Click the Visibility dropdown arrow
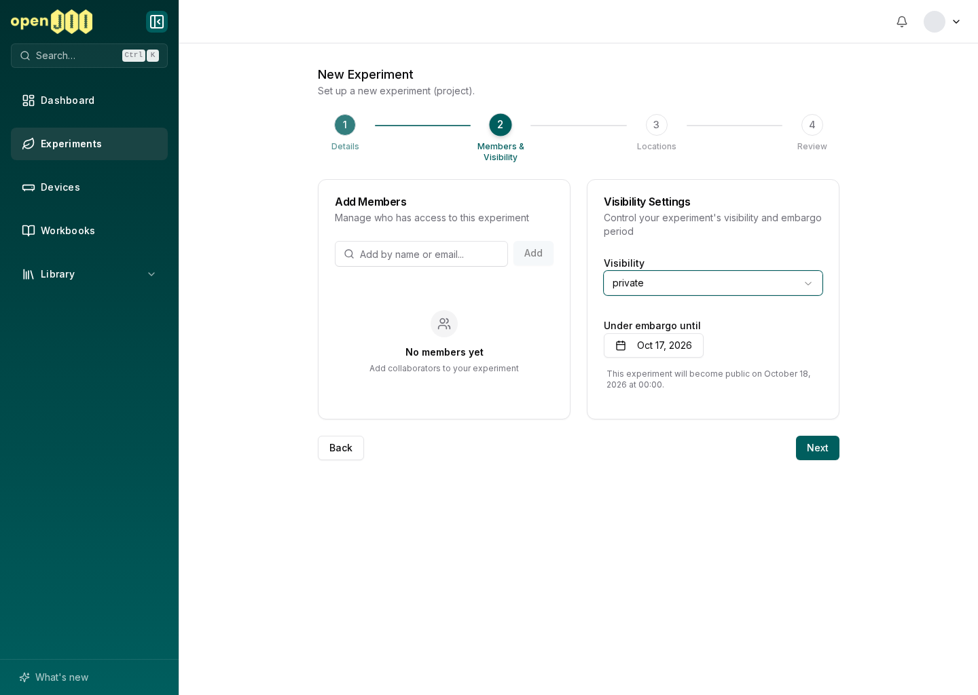Screen dimensions: 978x695 (x=808, y=283)
